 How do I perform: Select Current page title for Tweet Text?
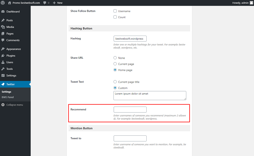coord(115,82)
